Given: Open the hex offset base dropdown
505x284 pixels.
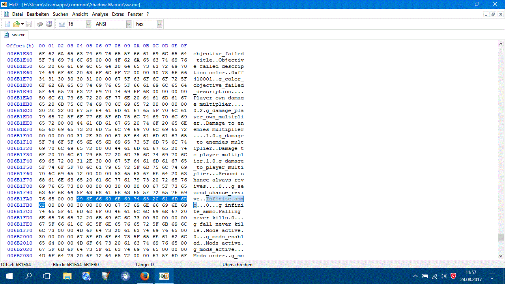Looking at the screenshot, I should point(159,24).
